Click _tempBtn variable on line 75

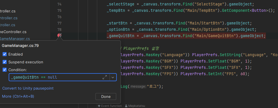(x=116, y=10)
